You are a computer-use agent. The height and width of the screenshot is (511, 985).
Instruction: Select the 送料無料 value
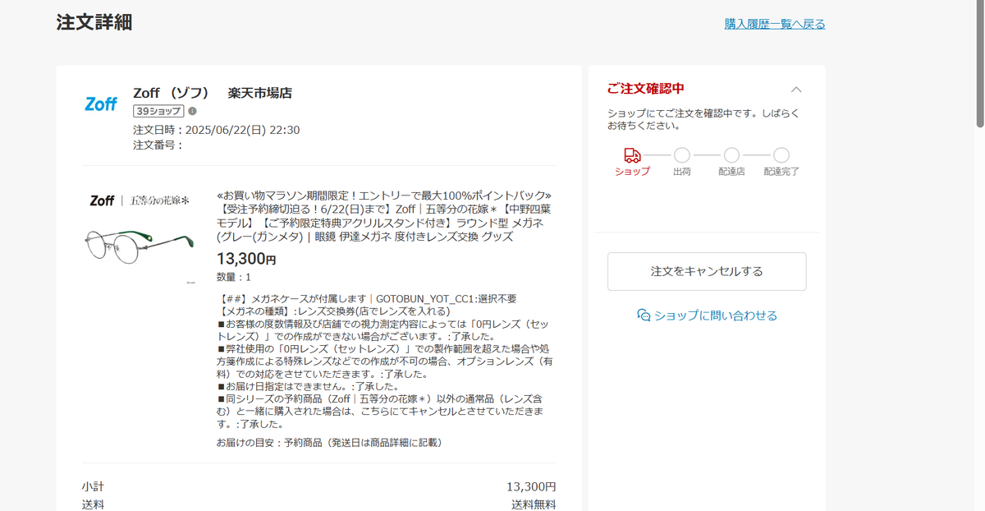[x=534, y=504]
